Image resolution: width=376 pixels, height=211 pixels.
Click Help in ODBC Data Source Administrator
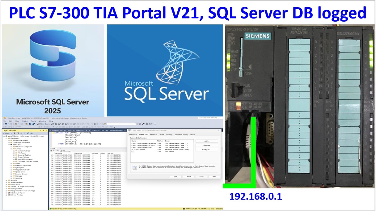coord(214,177)
